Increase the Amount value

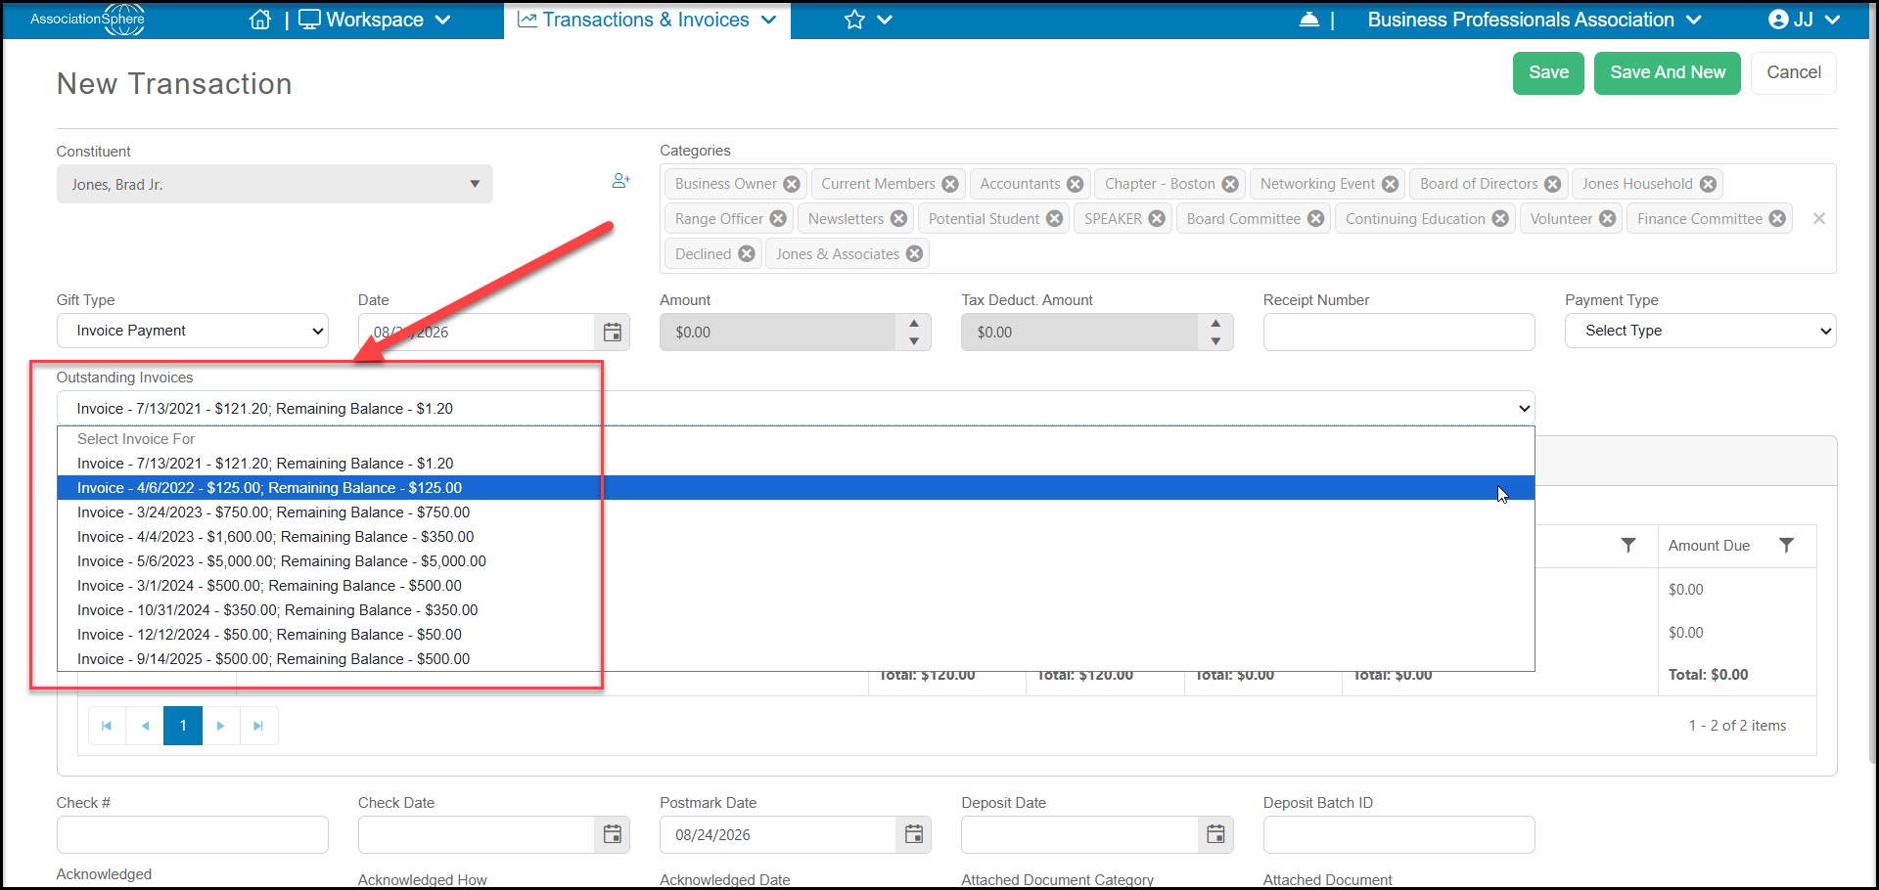(914, 324)
